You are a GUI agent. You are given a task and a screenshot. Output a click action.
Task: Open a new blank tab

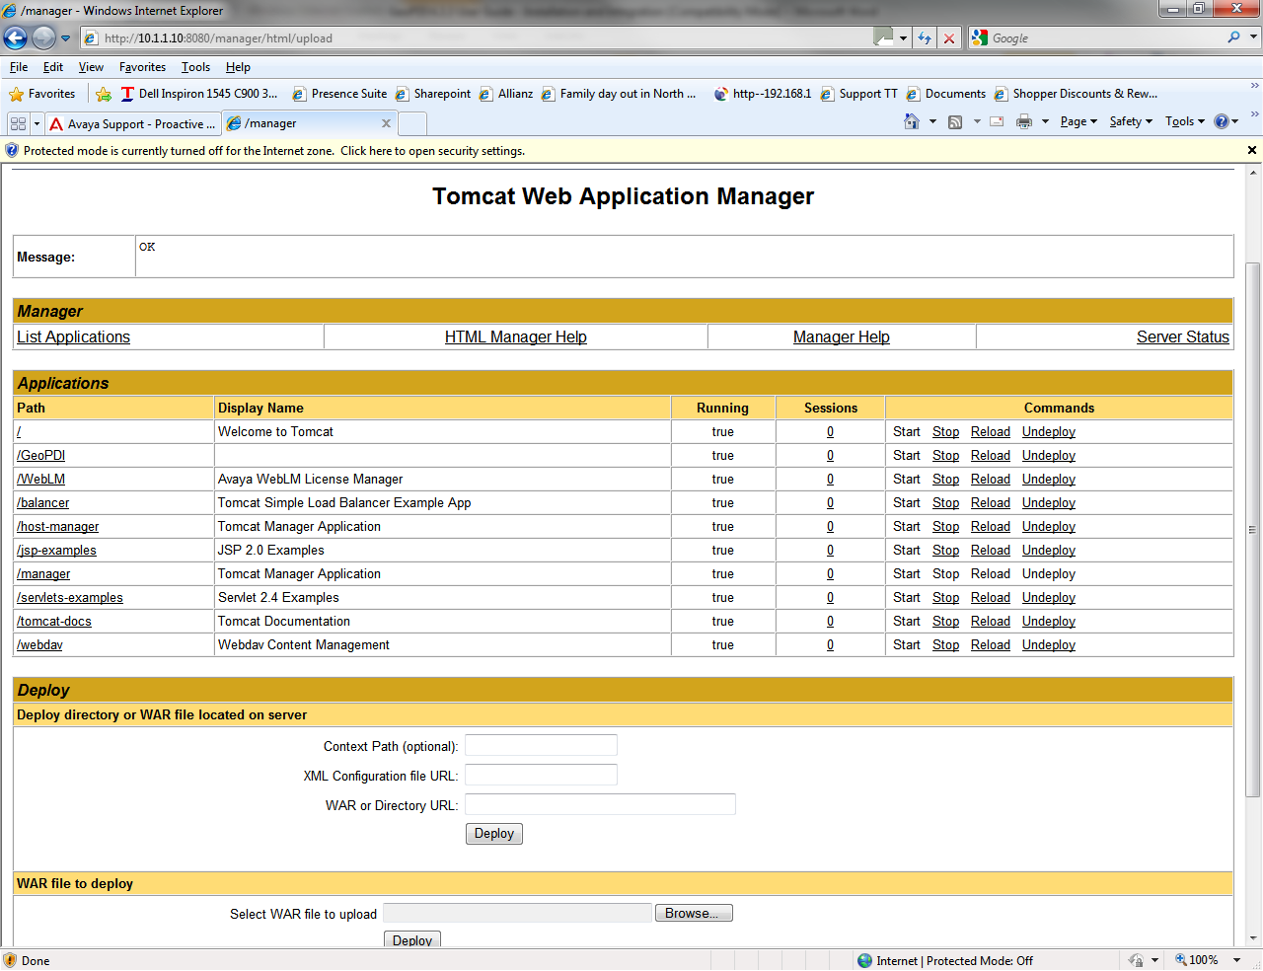pyautogui.click(x=412, y=124)
